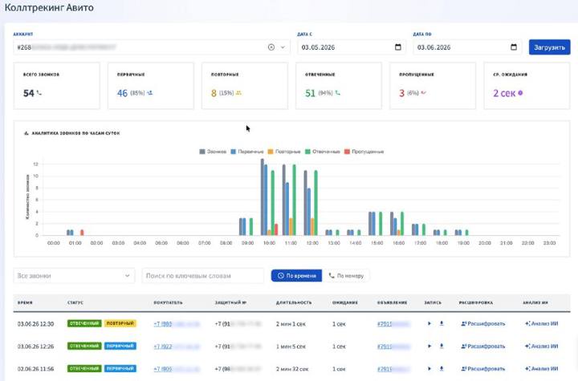This screenshot has width=578, height=381.
Task: Download the recording of the 12:26 call
Action: [442, 346]
